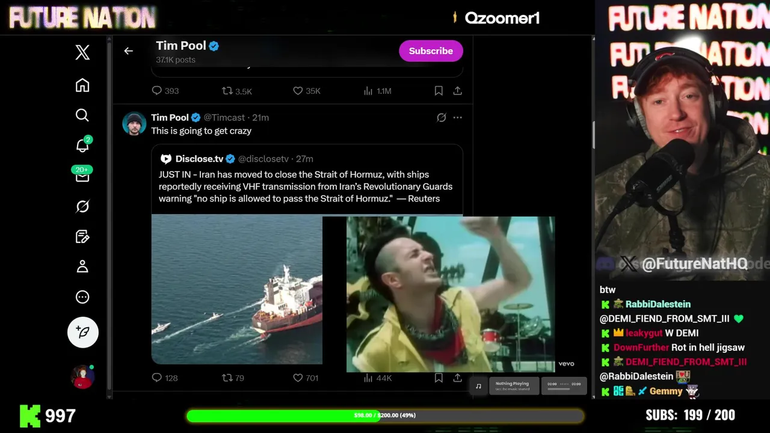Open the 21m timestamp link
This screenshot has height=433, width=770.
pyautogui.click(x=260, y=117)
